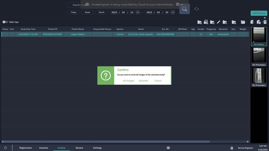Click the scrollbar right arrow
Image resolution: width=269 pixels, height=151 pixels.
[x=247, y=142]
